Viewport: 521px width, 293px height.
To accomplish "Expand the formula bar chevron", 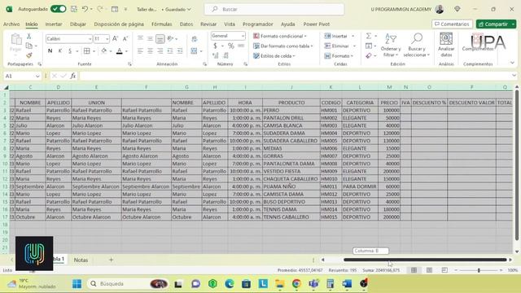I will (514, 76).
